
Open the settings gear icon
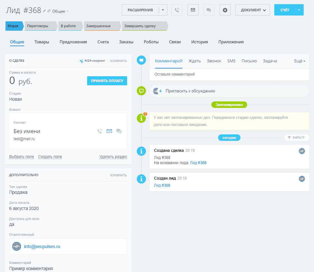pyautogui.click(x=225, y=10)
